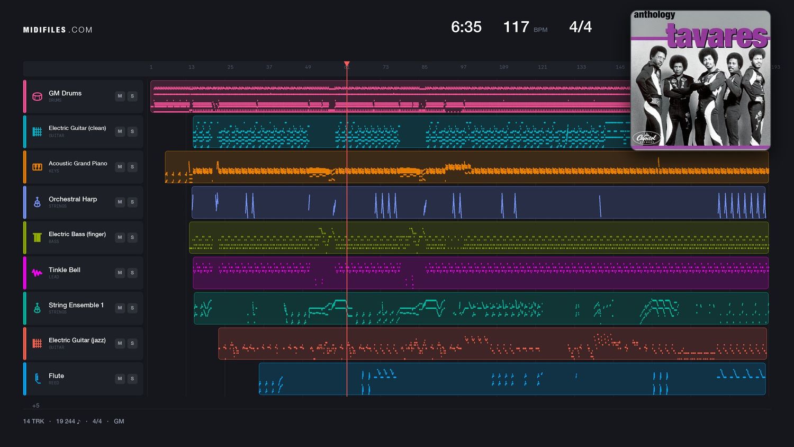The image size is (794, 447).
Task: Mute the Electric Bass (finger) track
Action: (120, 237)
